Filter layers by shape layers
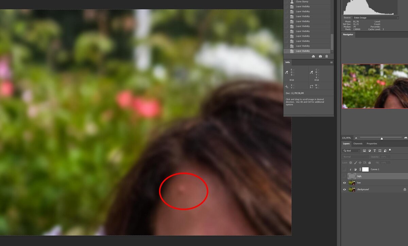The width and height of the screenshot is (408, 246). (x=380, y=151)
